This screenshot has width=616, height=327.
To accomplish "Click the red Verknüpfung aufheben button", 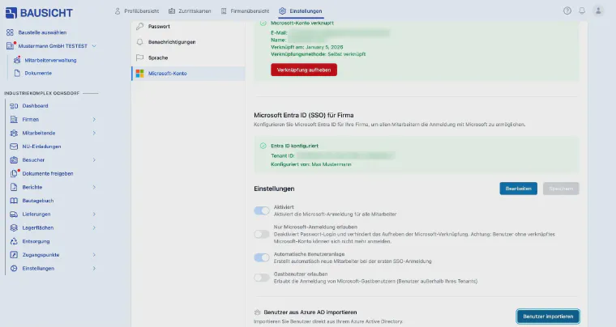I will pyautogui.click(x=304, y=70).
